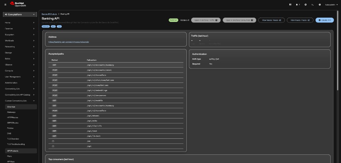
Task: Open the command line terminal icon
Action: pyautogui.click(x=312, y=5)
